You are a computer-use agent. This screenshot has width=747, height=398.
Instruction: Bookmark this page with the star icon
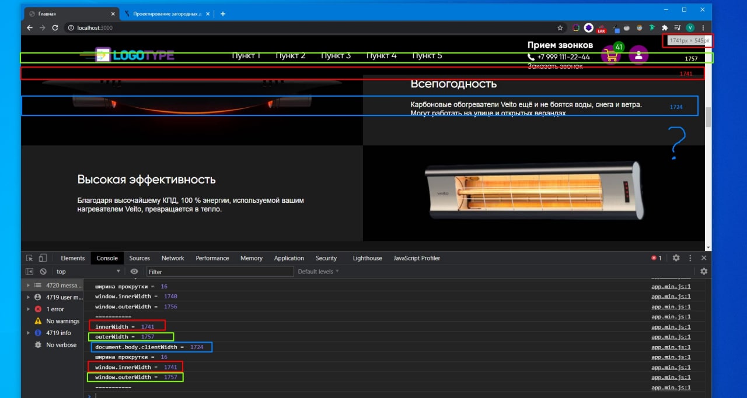(560, 27)
